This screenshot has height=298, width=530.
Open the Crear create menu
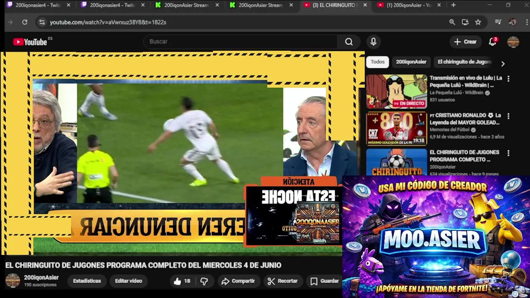pos(465,42)
